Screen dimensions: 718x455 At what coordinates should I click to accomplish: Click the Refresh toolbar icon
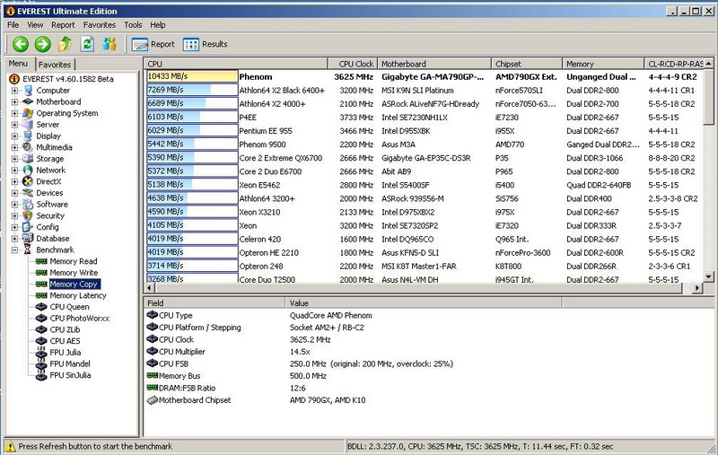tap(87, 44)
